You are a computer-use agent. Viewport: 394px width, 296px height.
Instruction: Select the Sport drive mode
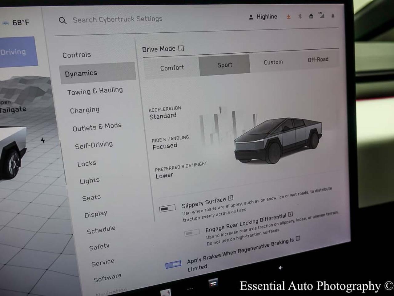225,65
